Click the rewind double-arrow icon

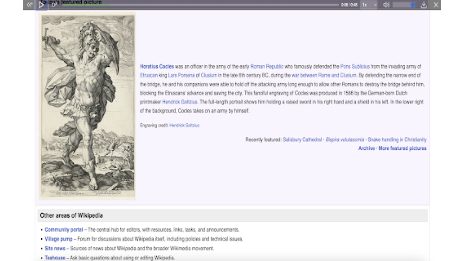(x=30, y=5)
